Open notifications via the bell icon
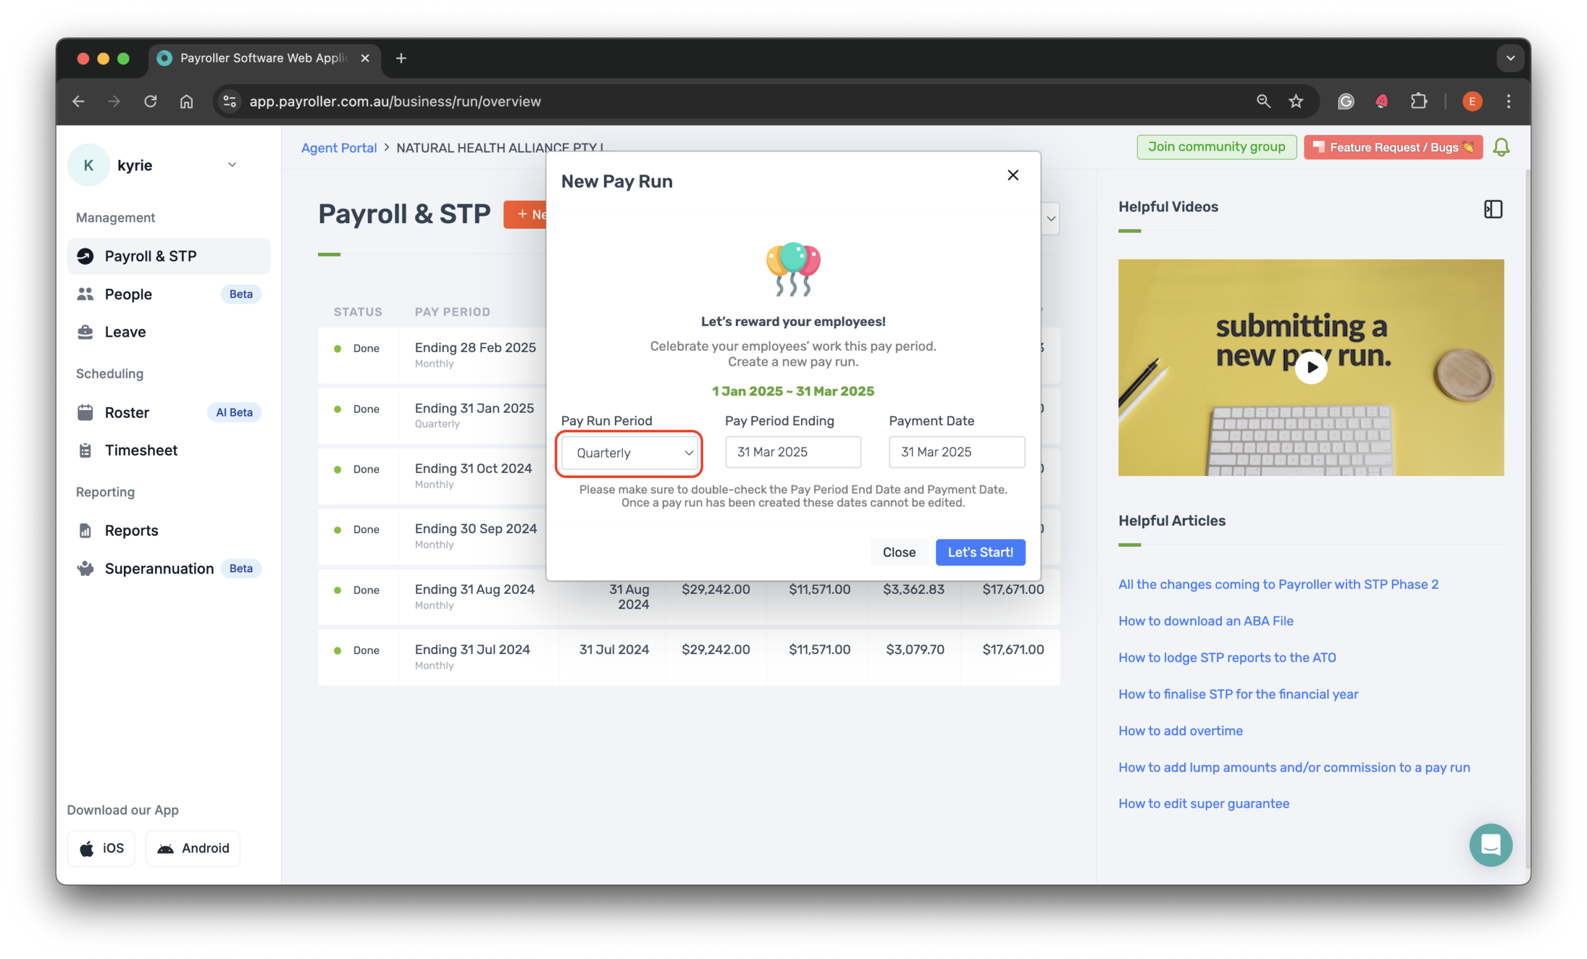This screenshot has height=959, width=1587. 1501,147
